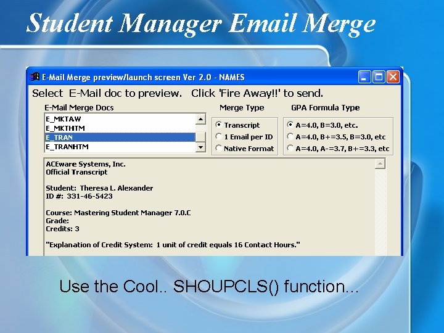
Task: Click the ID # 331-46-5423 line
Action: (x=80, y=196)
